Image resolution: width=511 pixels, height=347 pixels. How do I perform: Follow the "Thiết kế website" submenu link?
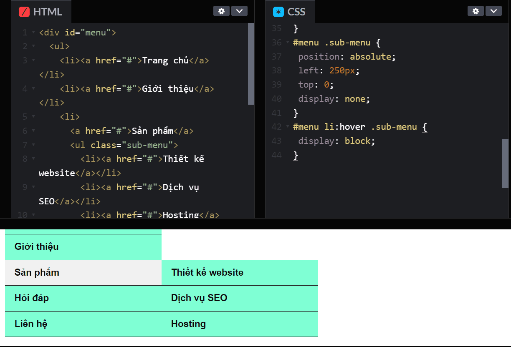207,272
